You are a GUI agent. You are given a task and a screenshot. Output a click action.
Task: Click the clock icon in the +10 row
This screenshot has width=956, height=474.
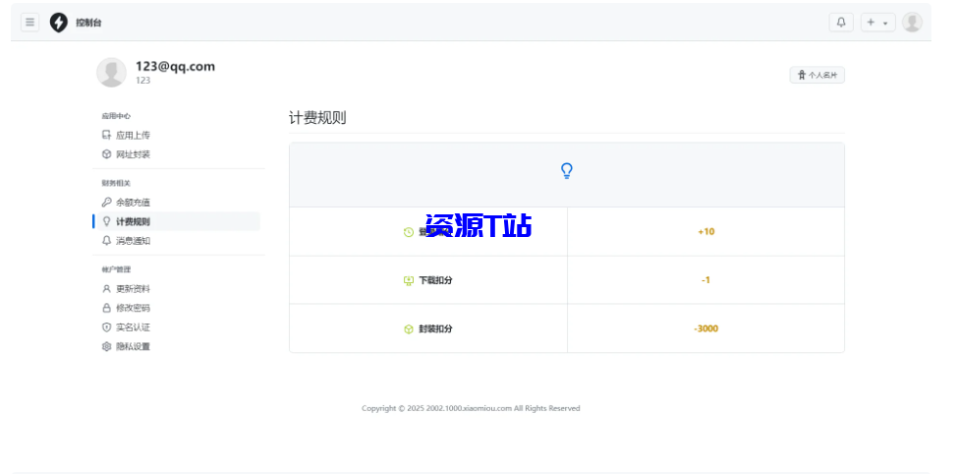(x=409, y=232)
